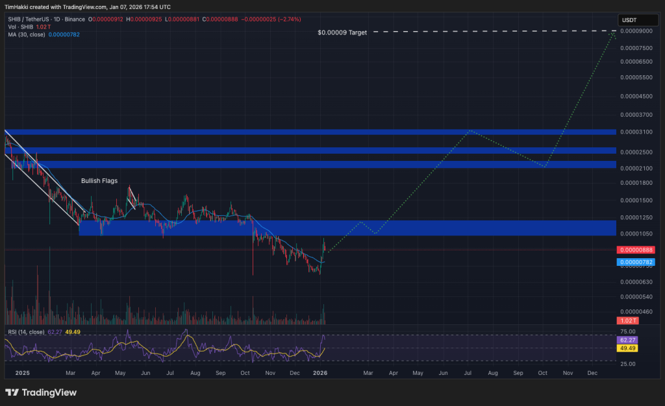This screenshot has width=665, height=406.
Task: Click the 2025 label on time axis
Action: (x=22, y=373)
